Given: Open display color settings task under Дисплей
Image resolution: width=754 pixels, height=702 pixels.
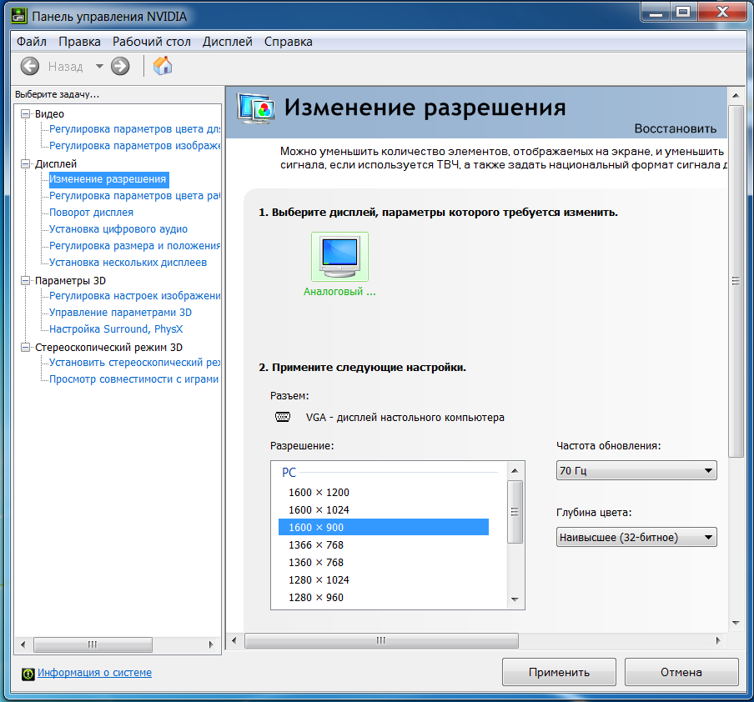Looking at the screenshot, I should point(134,196).
